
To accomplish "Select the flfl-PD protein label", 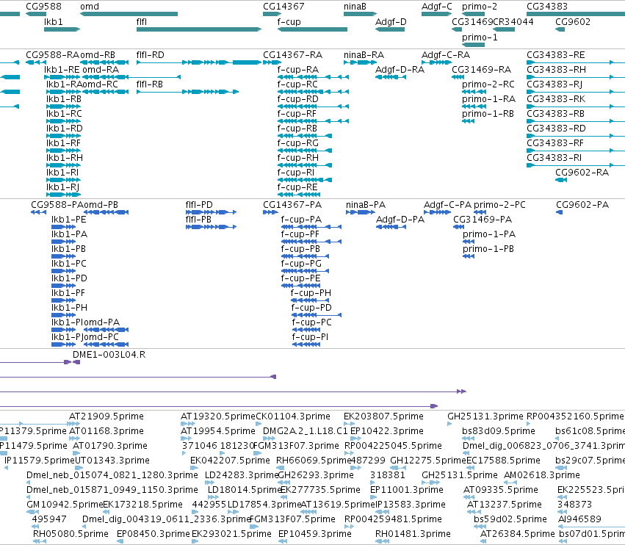I will point(199,204).
